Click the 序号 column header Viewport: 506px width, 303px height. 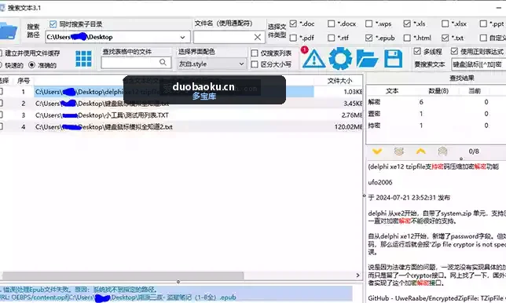click(x=24, y=81)
